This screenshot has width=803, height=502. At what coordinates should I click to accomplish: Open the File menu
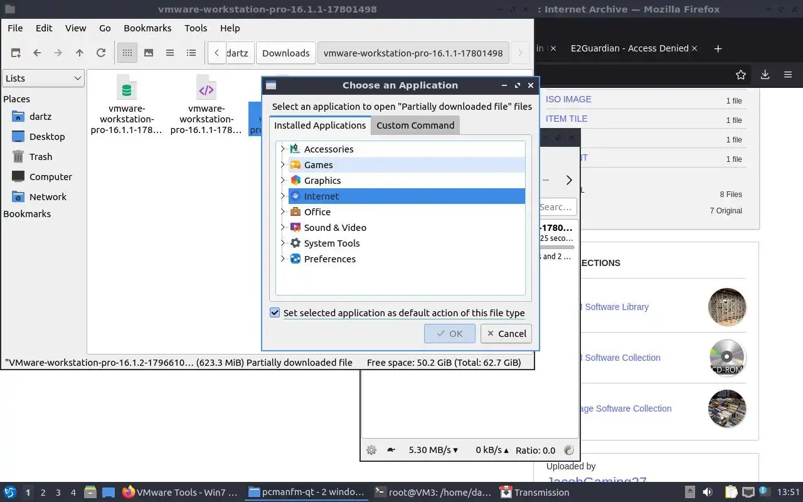(x=15, y=28)
